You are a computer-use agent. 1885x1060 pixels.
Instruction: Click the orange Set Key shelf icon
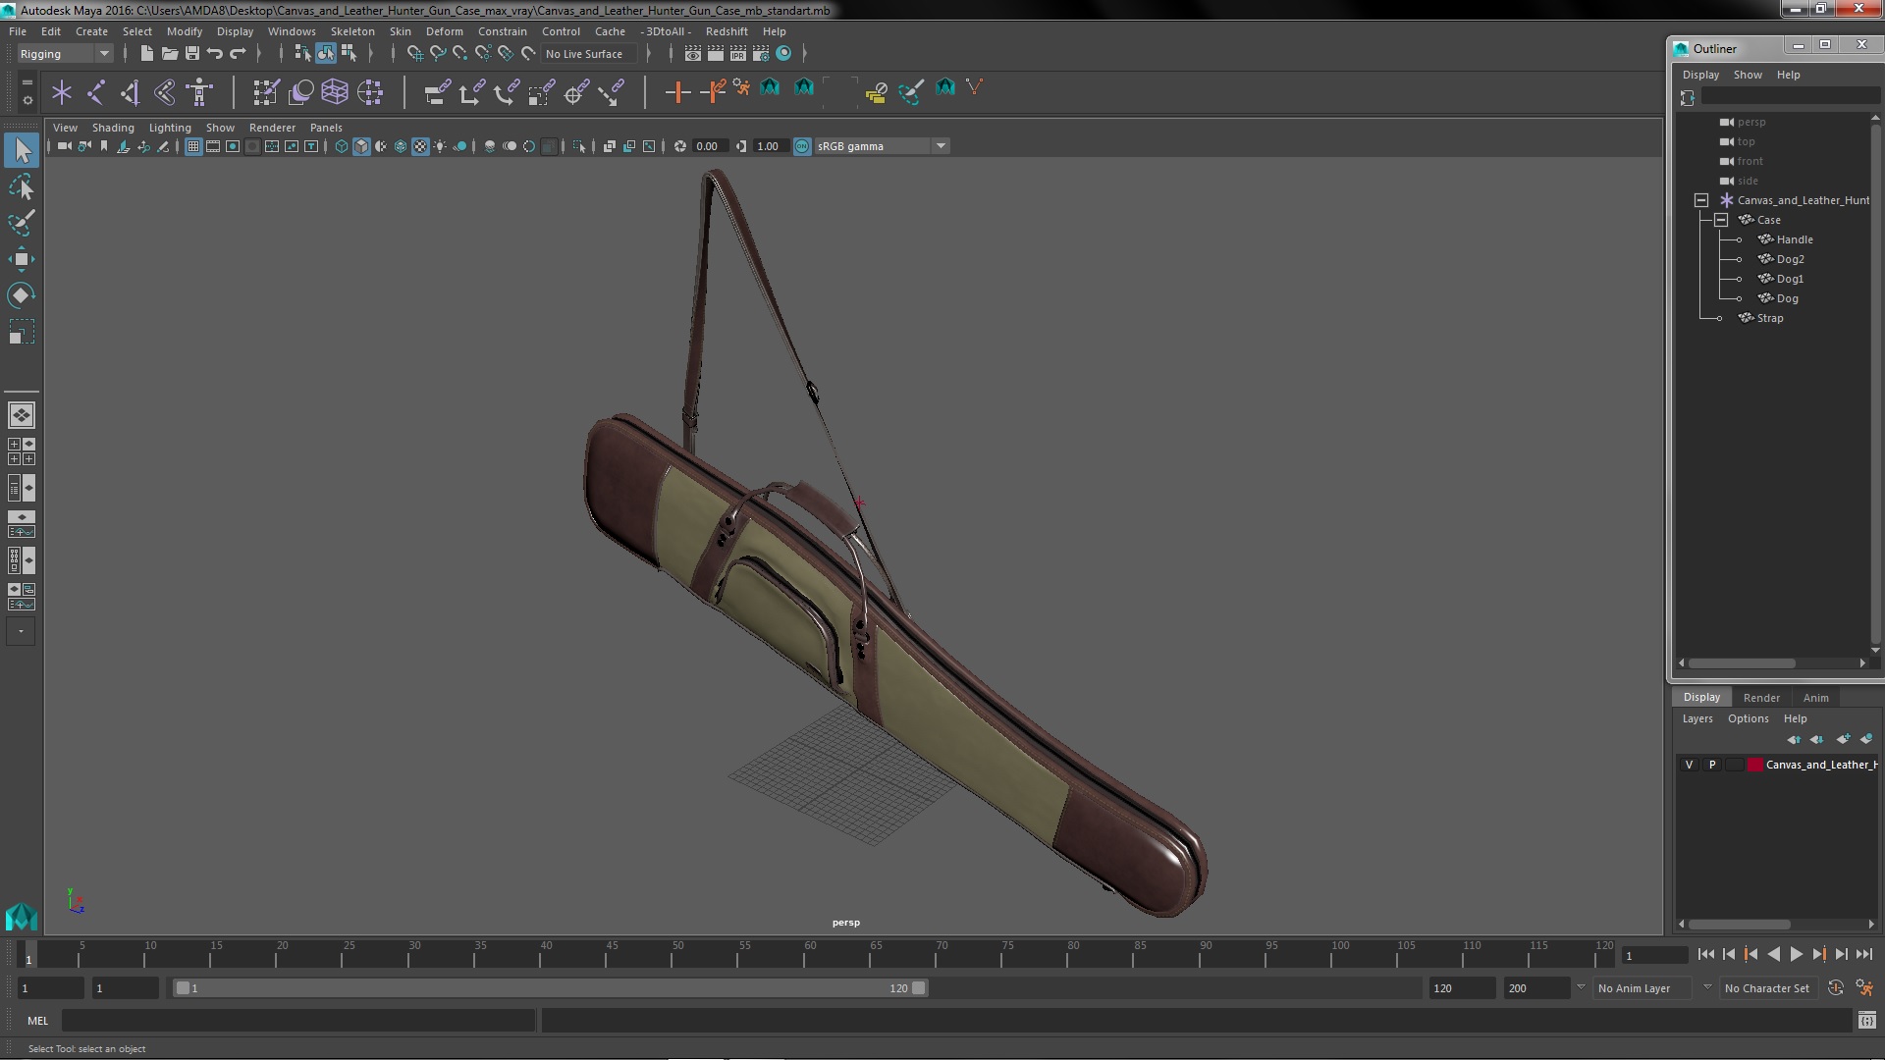click(x=676, y=92)
